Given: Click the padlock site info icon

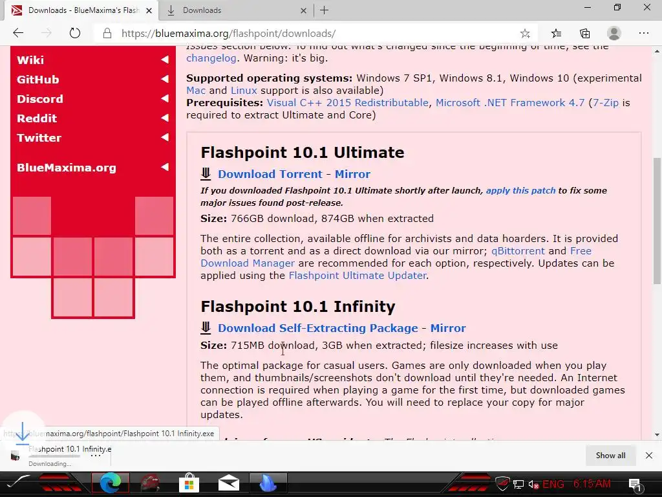Looking at the screenshot, I should (x=107, y=34).
